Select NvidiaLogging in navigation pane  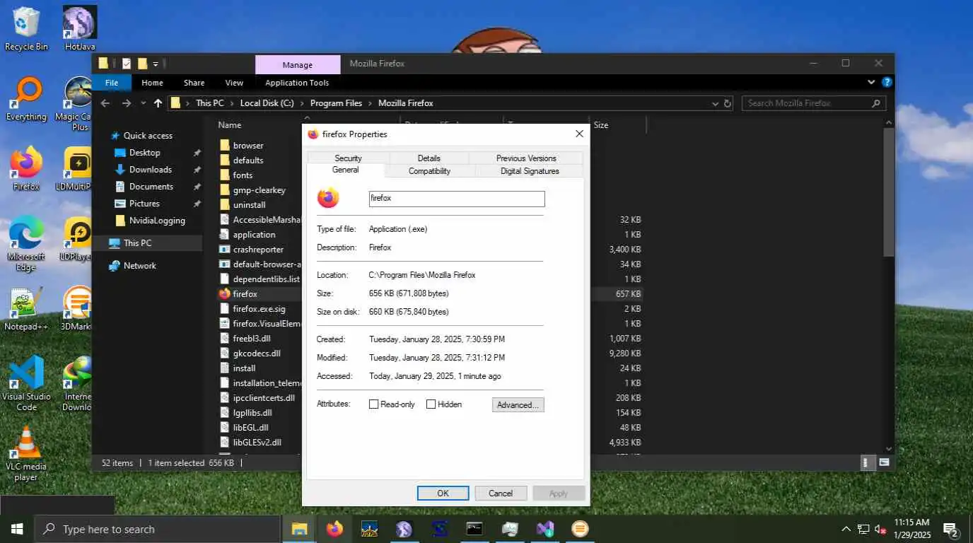pyautogui.click(x=157, y=221)
